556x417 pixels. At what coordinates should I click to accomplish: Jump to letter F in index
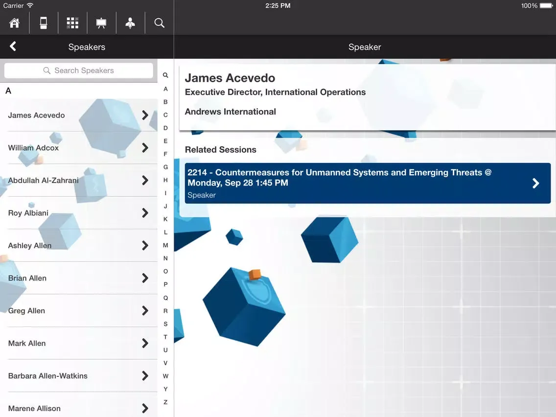pyautogui.click(x=165, y=154)
